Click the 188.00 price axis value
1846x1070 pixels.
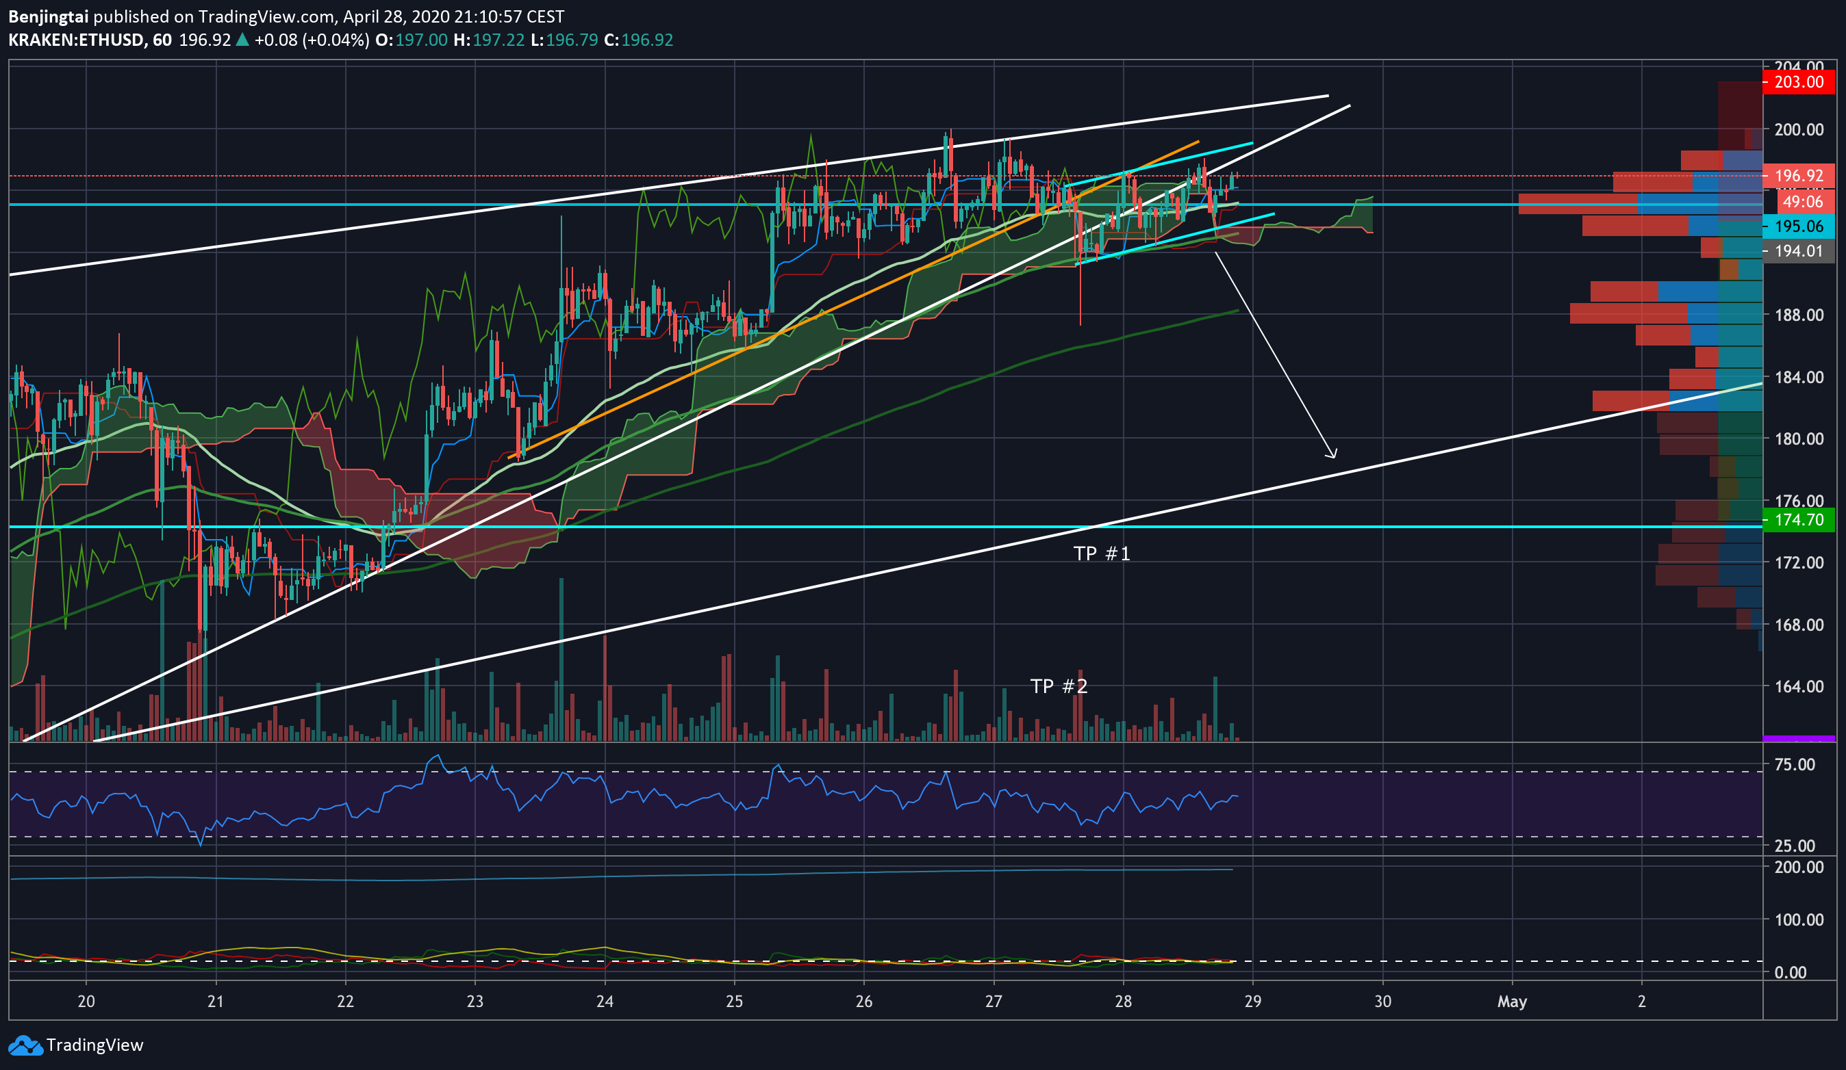coord(1799,315)
